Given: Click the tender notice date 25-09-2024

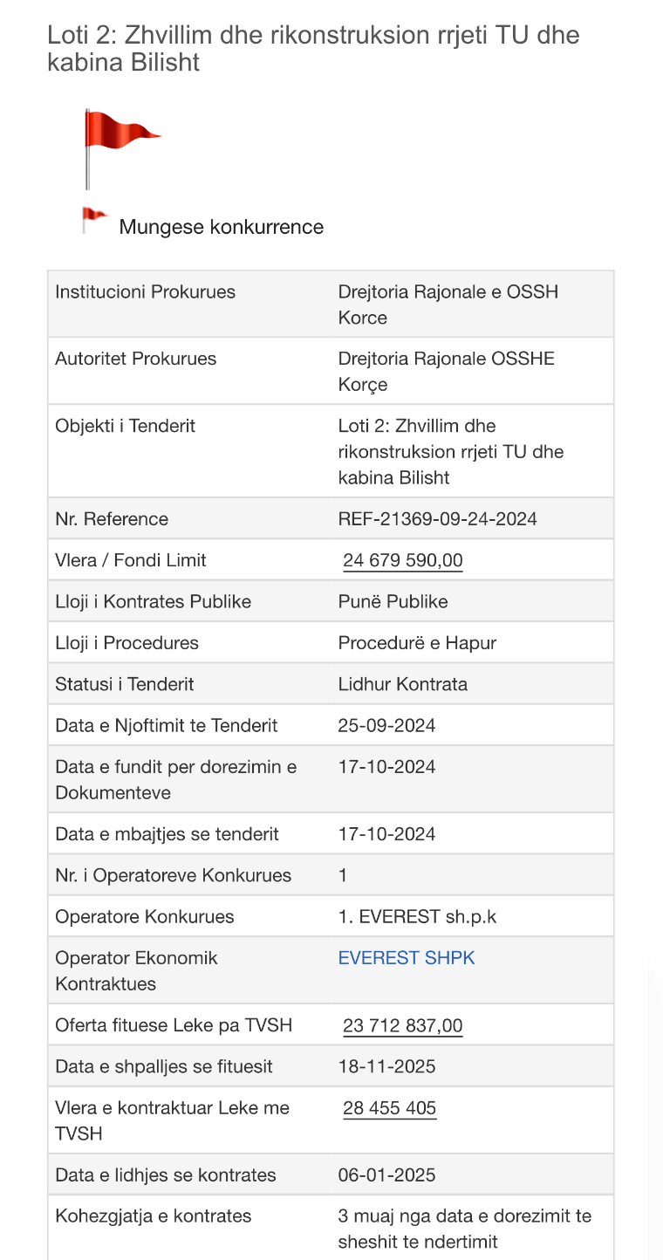Looking at the screenshot, I should [386, 726].
